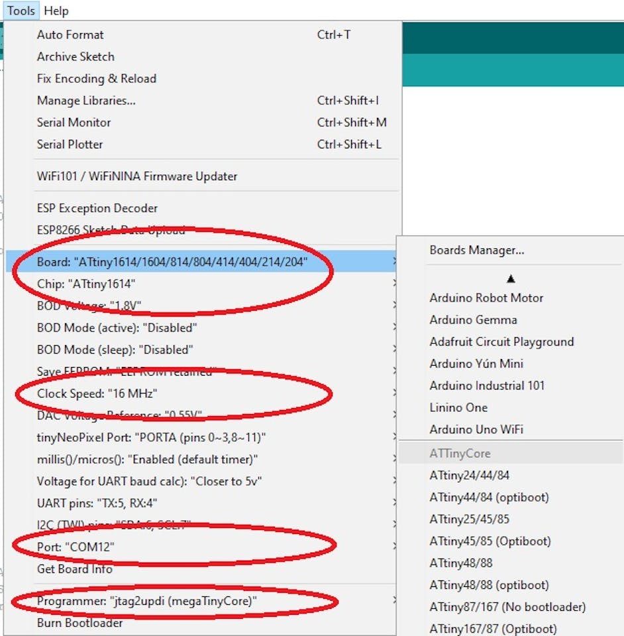Image resolution: width=624 pixels, height=636 pixels.
Task: Choose Auto Format from Tools menu
Action: (x=201, y=35)
